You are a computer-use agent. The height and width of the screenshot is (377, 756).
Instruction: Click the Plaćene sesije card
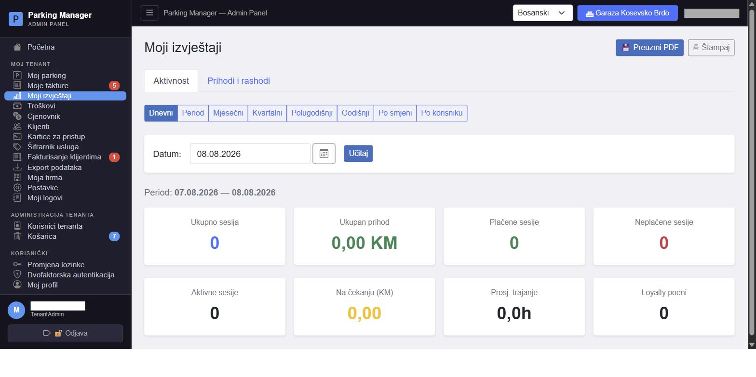tap(514, 236)
